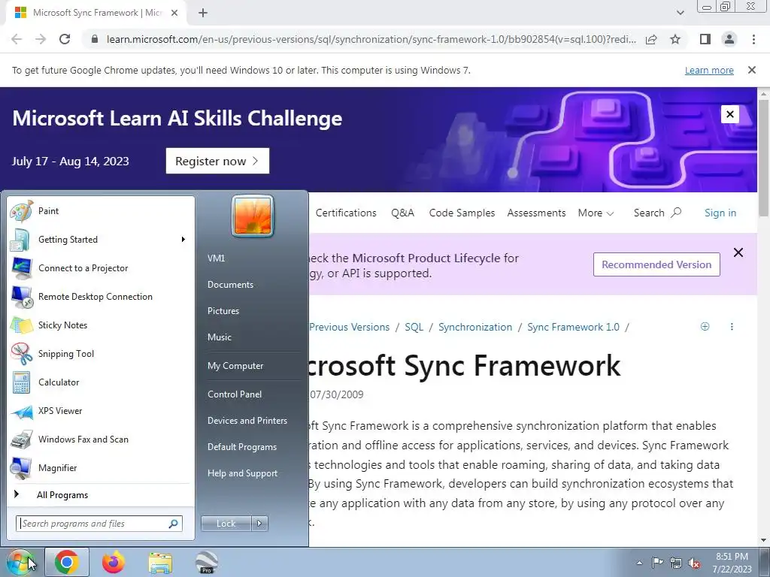Viewport: 770px width, 577px height.
Task: Click Register now button
Action: pyautogui.click(x=217, y=161)
